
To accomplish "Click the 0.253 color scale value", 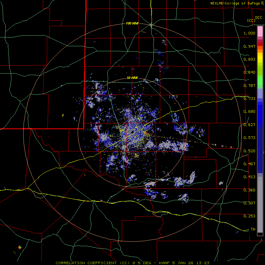I will click(x=249, y=216).
